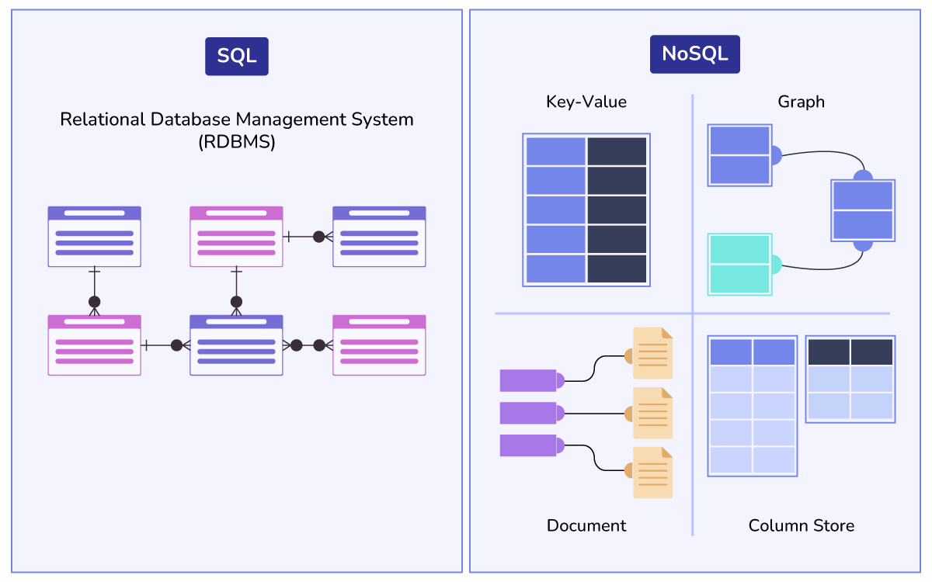Select the dark column in the Key-Value grid
Image resolution: width=932 pixels, height=582 pixels.
[617, 210]
